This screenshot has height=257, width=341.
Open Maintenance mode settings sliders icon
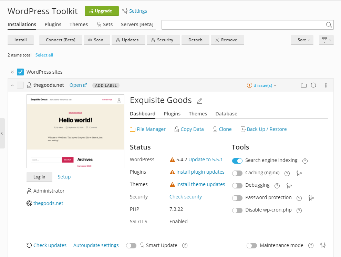point(323,245)
